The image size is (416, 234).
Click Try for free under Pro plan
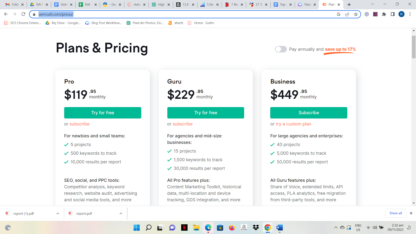pos(103,113)
